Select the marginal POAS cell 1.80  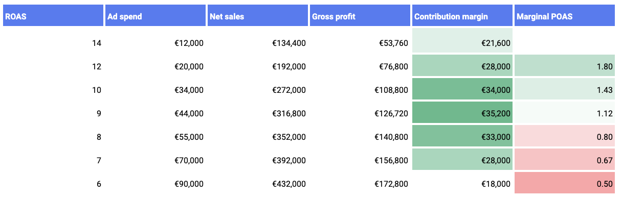(565, 66)
